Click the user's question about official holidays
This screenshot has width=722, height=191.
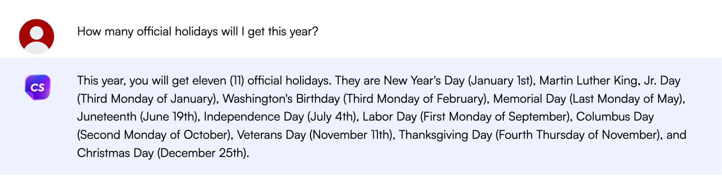197,32
